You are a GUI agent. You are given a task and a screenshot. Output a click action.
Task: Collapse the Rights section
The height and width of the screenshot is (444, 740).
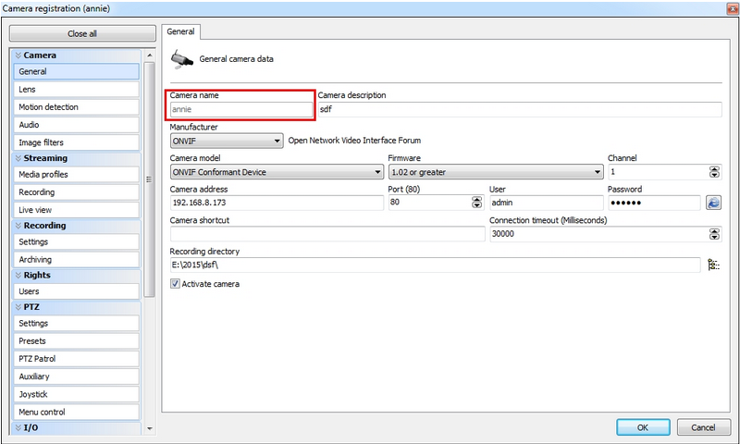tap(77, 275)
